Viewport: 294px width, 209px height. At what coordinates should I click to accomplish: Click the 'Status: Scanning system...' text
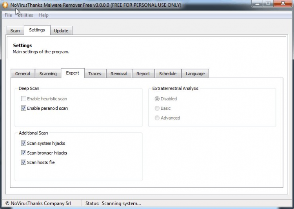(x=113, y=204)
